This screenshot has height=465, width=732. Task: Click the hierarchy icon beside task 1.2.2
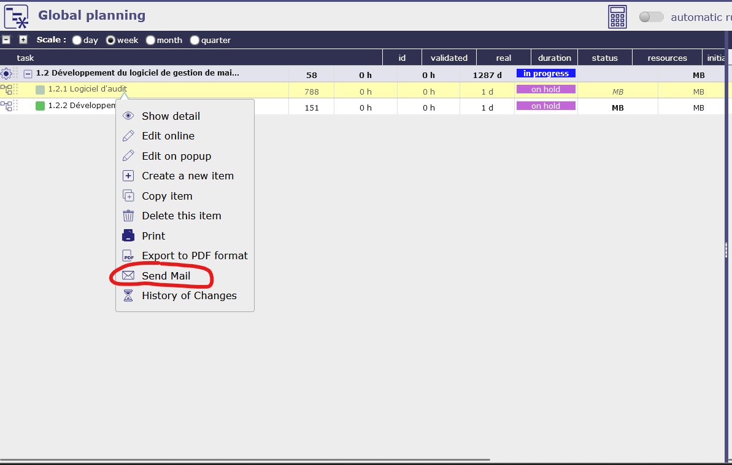click(6, 106)
